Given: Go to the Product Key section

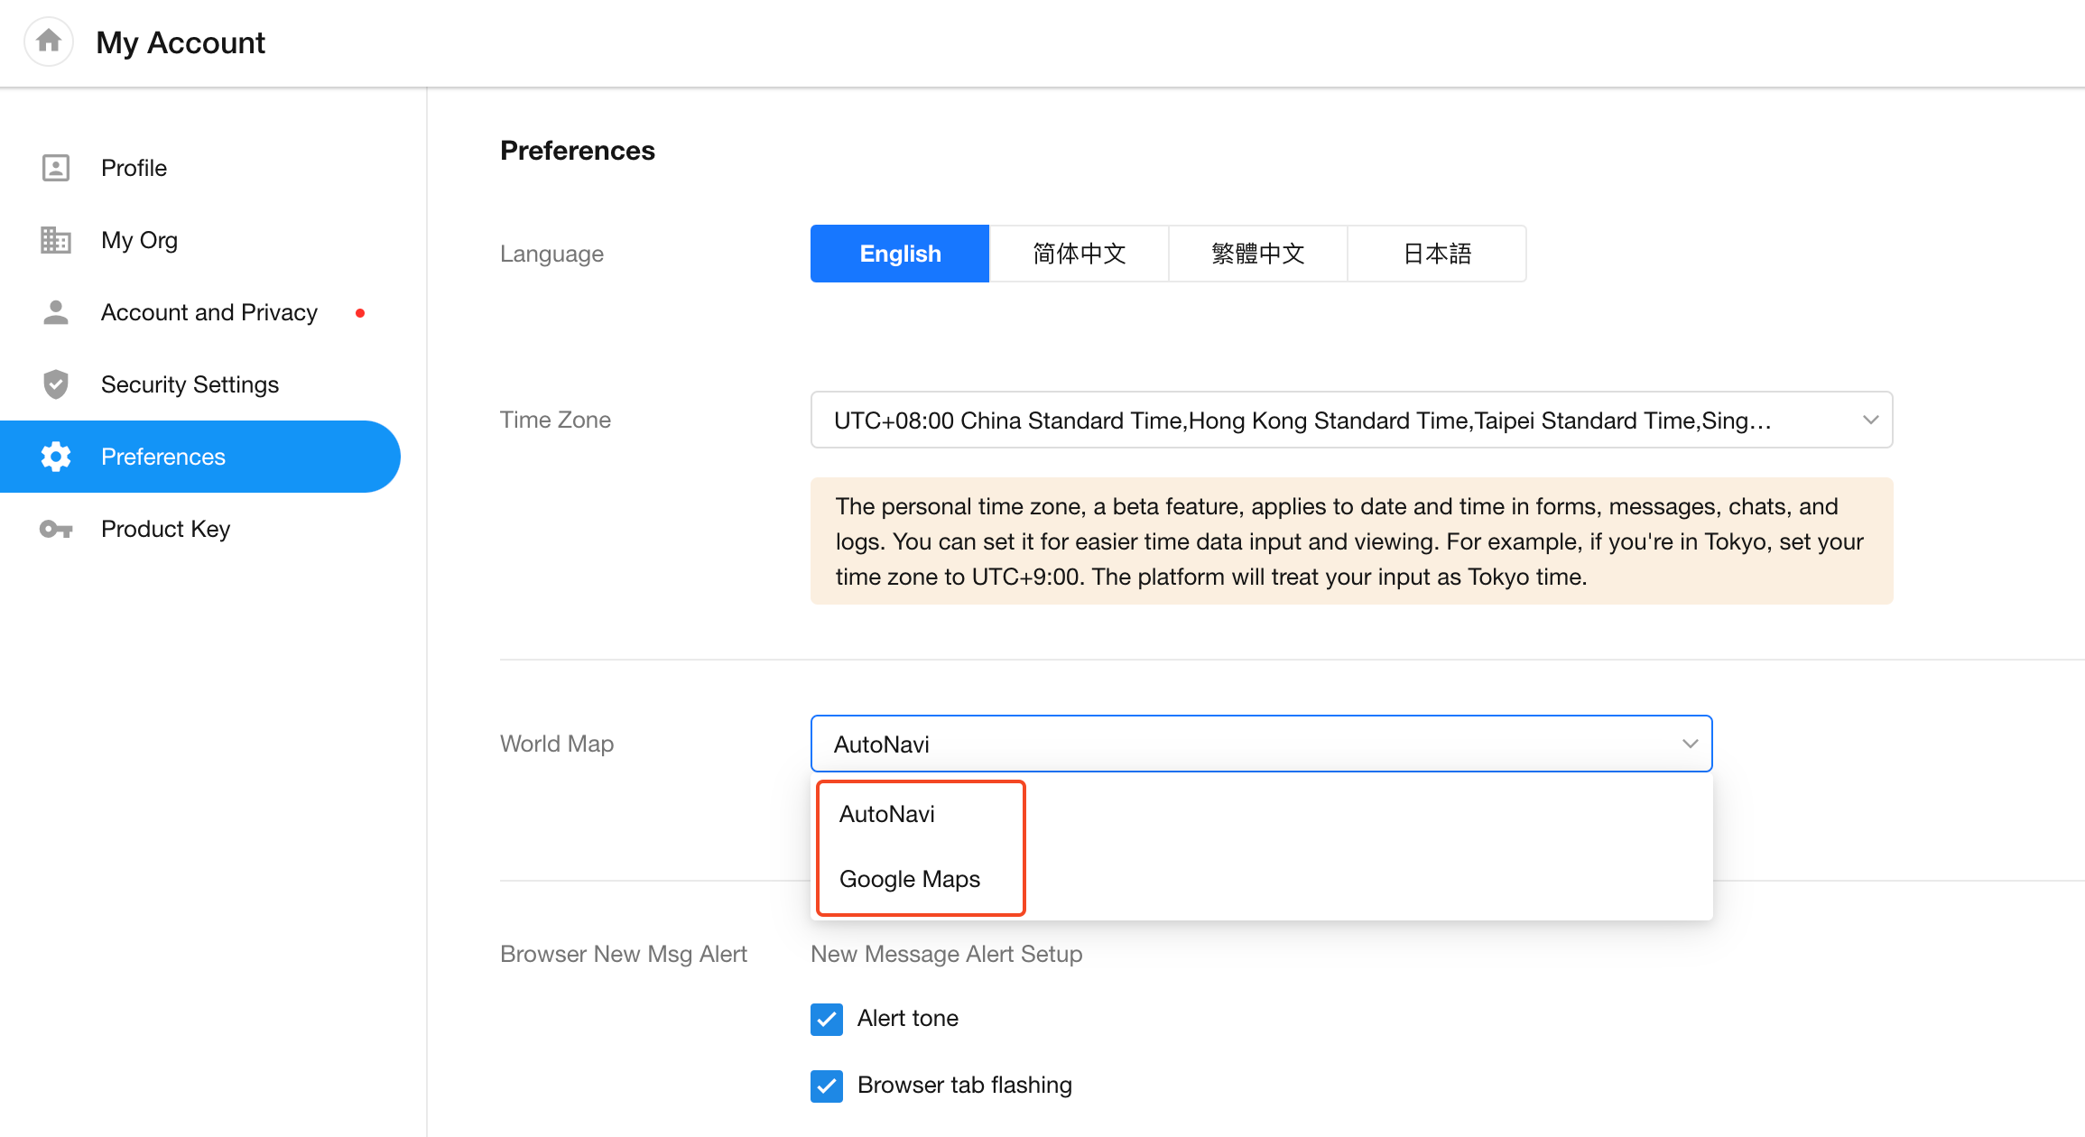Looking at the screenshot, I should (x=165, y=529).
